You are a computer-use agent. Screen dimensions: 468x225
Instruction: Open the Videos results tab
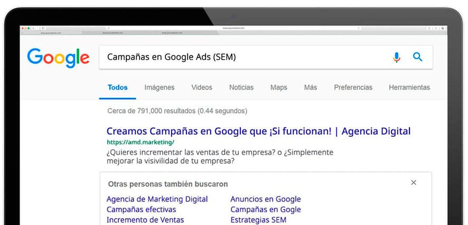point(202,88)
